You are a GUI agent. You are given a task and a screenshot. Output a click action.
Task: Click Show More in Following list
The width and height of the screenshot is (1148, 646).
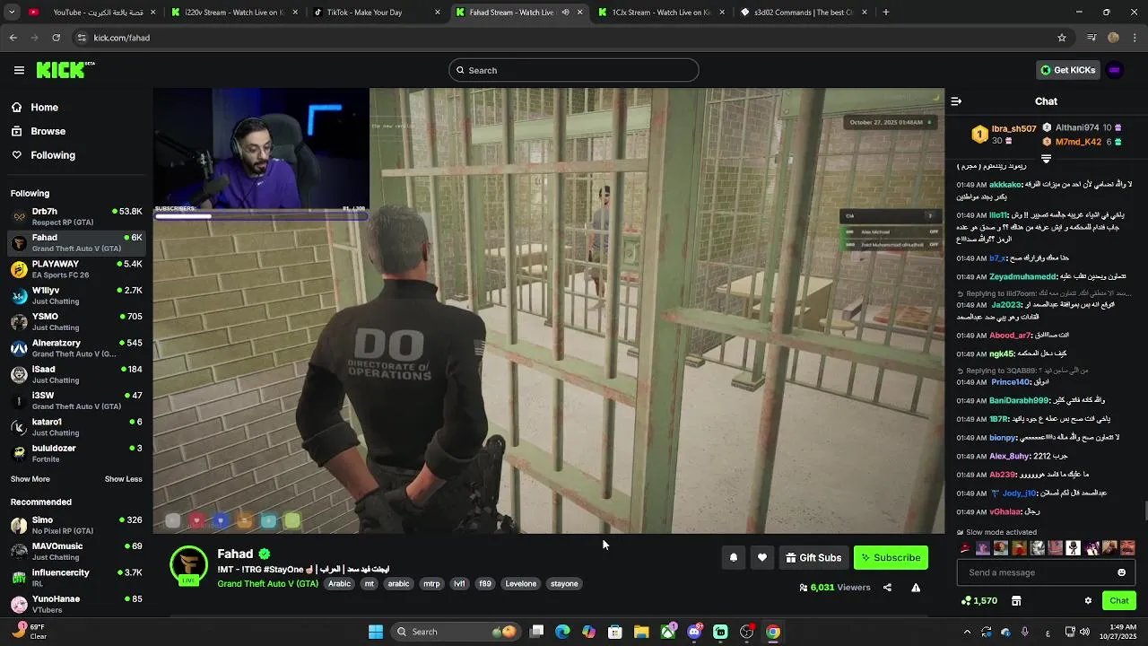click(x=30, y=479)
